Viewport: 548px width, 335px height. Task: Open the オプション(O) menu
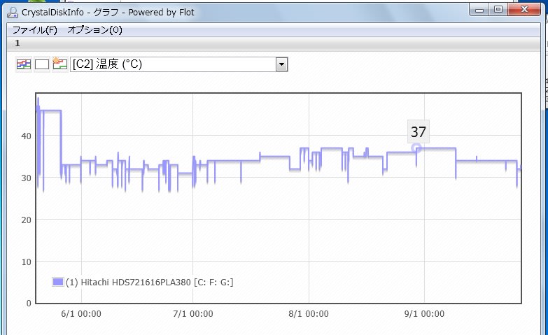click(x=94, y=30)
